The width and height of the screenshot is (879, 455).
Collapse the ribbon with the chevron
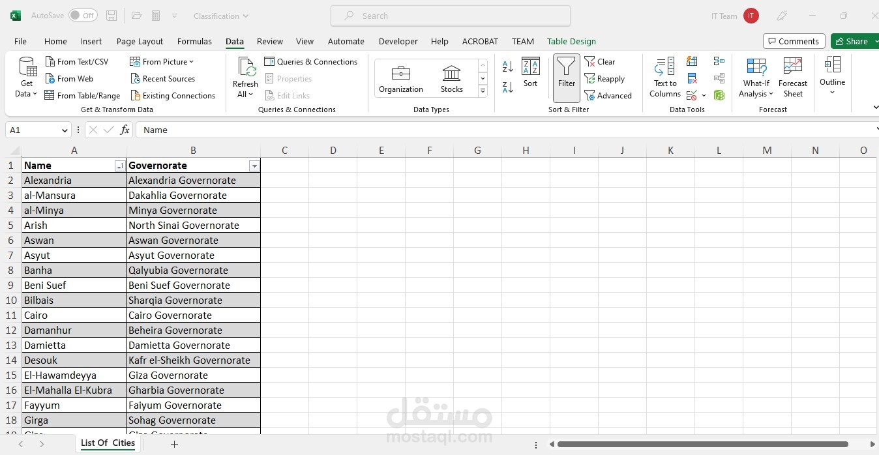tap(874, 108)
